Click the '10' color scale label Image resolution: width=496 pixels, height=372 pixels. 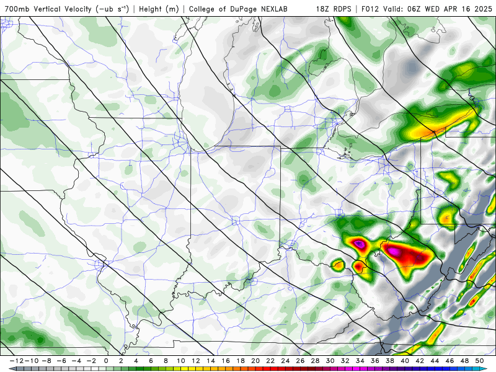[180, 361]
